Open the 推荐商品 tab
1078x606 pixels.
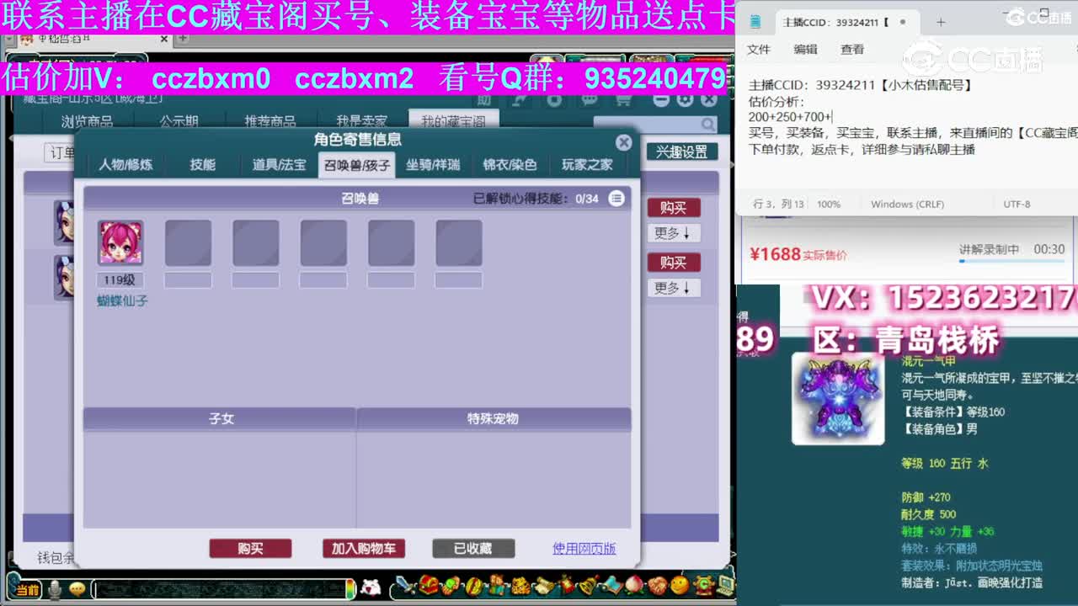270,122
